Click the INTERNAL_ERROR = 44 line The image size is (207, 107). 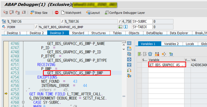click(64, 85)
